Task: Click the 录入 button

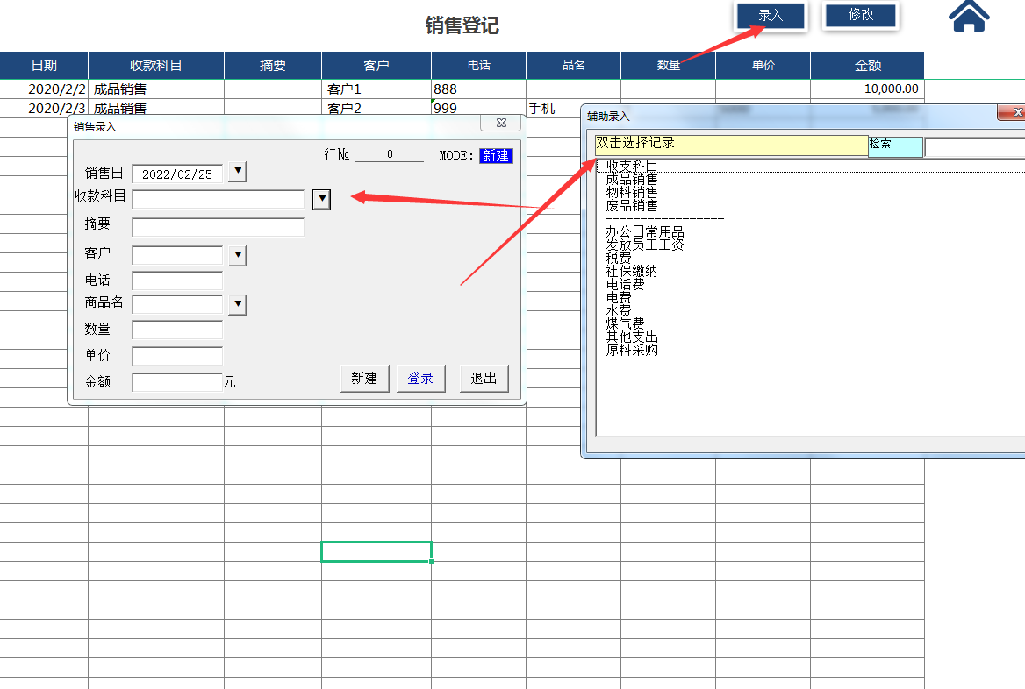Action: point(771,15)
